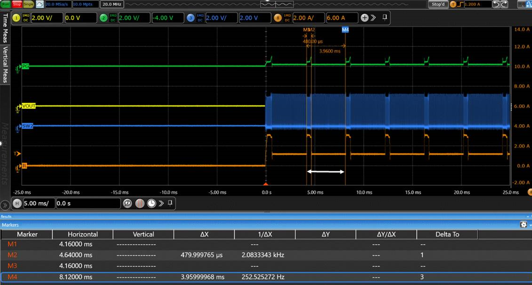Select the M4 marker label on the graticule
The height and width of the screenshot is (285, 532).
click(x=345, y=30)
